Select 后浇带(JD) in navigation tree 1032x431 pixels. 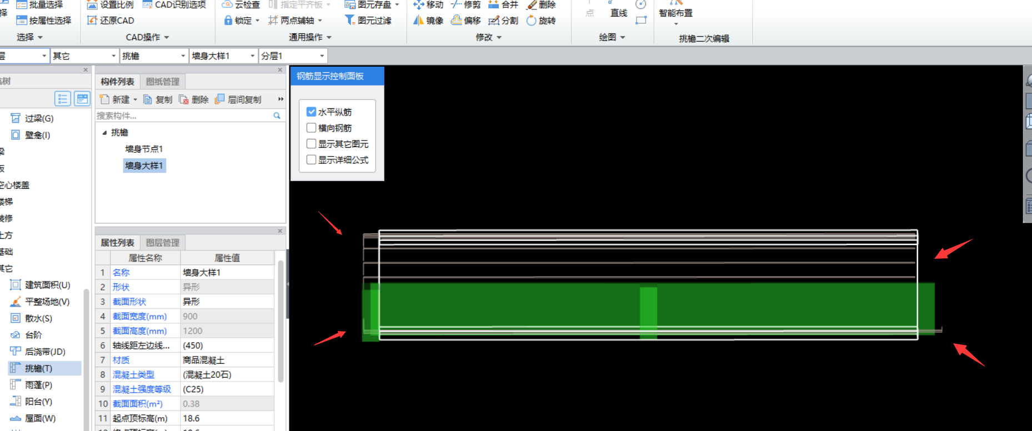pos(38,352)
